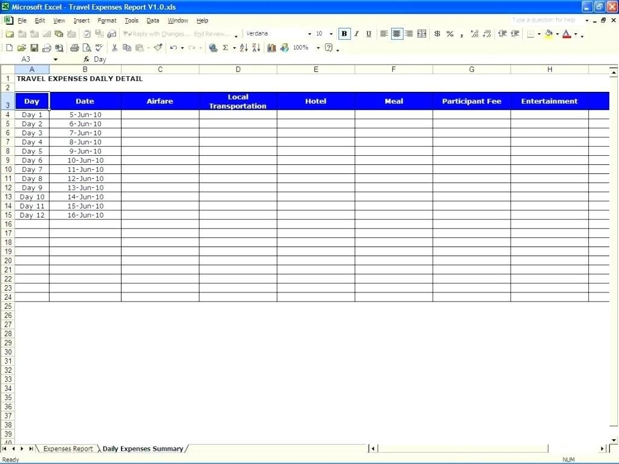Viewport: 619px width, 464px height.
Task: Click the horizontal scrollbar track
Action: click(462, 449)
